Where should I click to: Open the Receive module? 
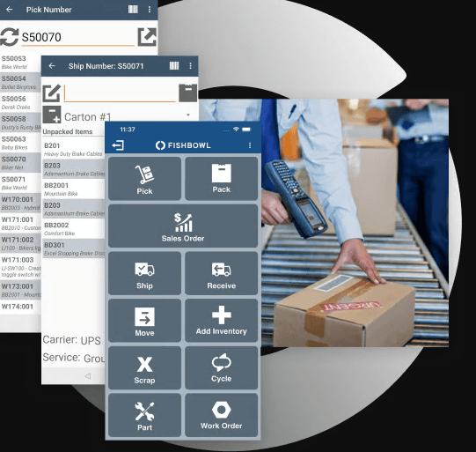pos(222,273)
